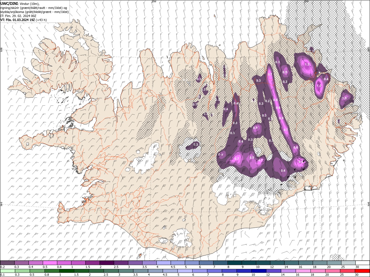Click the 20W longitude label

click(154, 1)
